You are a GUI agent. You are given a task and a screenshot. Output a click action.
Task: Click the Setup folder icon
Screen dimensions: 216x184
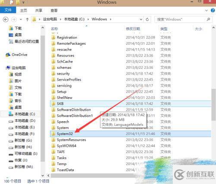pyautogui.click(x=54, y=92)
